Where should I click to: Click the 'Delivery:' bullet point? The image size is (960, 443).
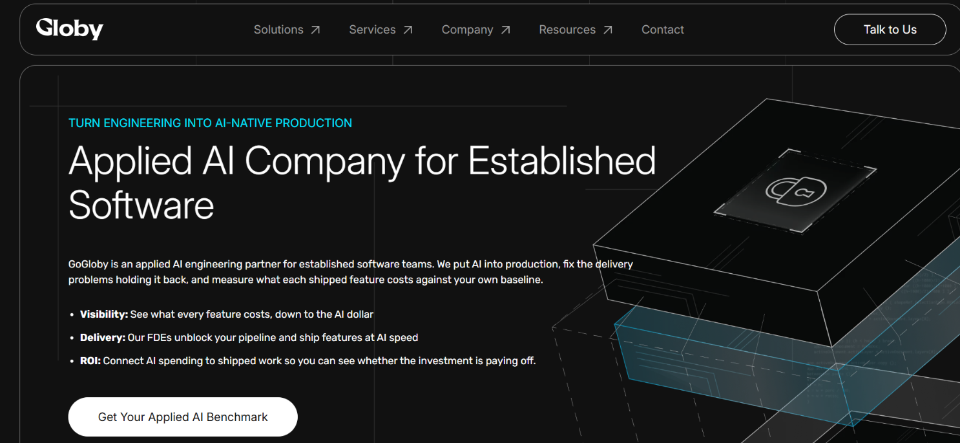249,338
